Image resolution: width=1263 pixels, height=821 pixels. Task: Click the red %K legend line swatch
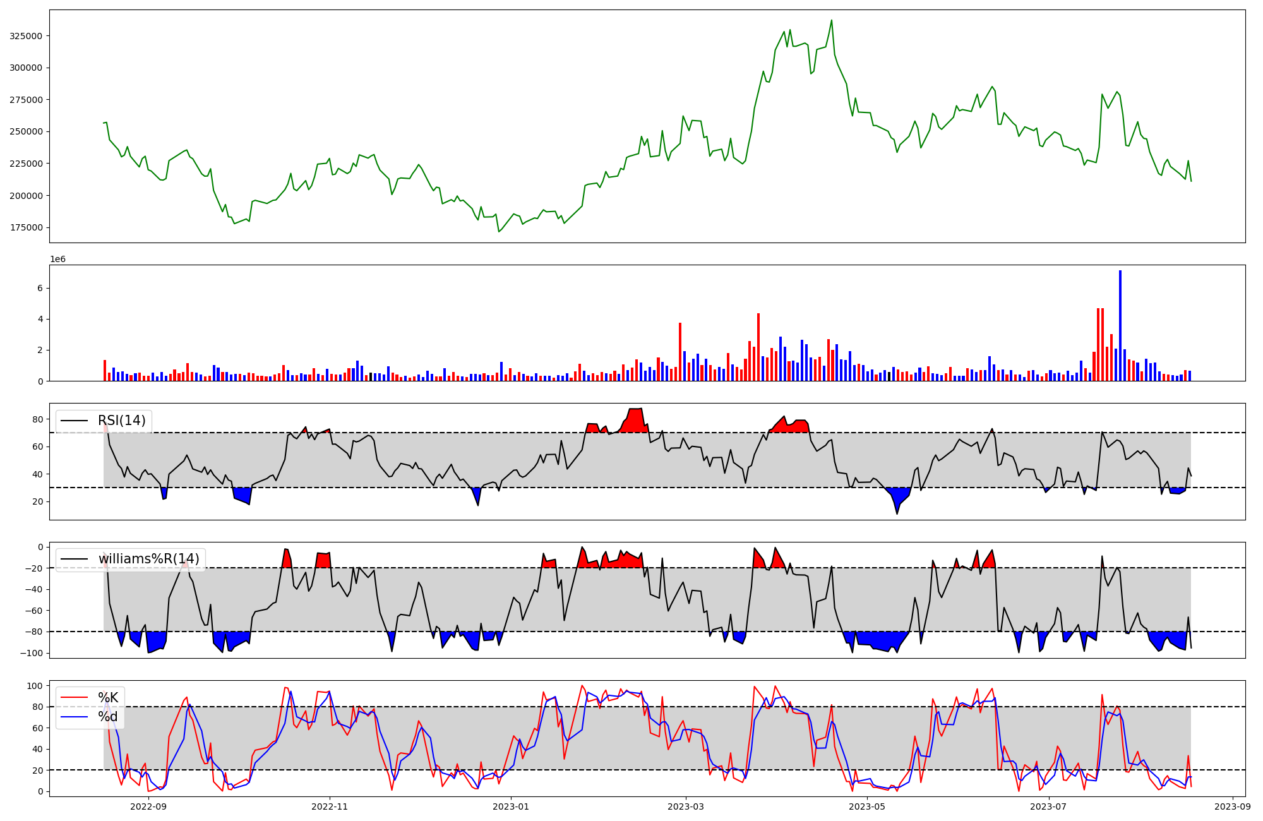point(73,698)
